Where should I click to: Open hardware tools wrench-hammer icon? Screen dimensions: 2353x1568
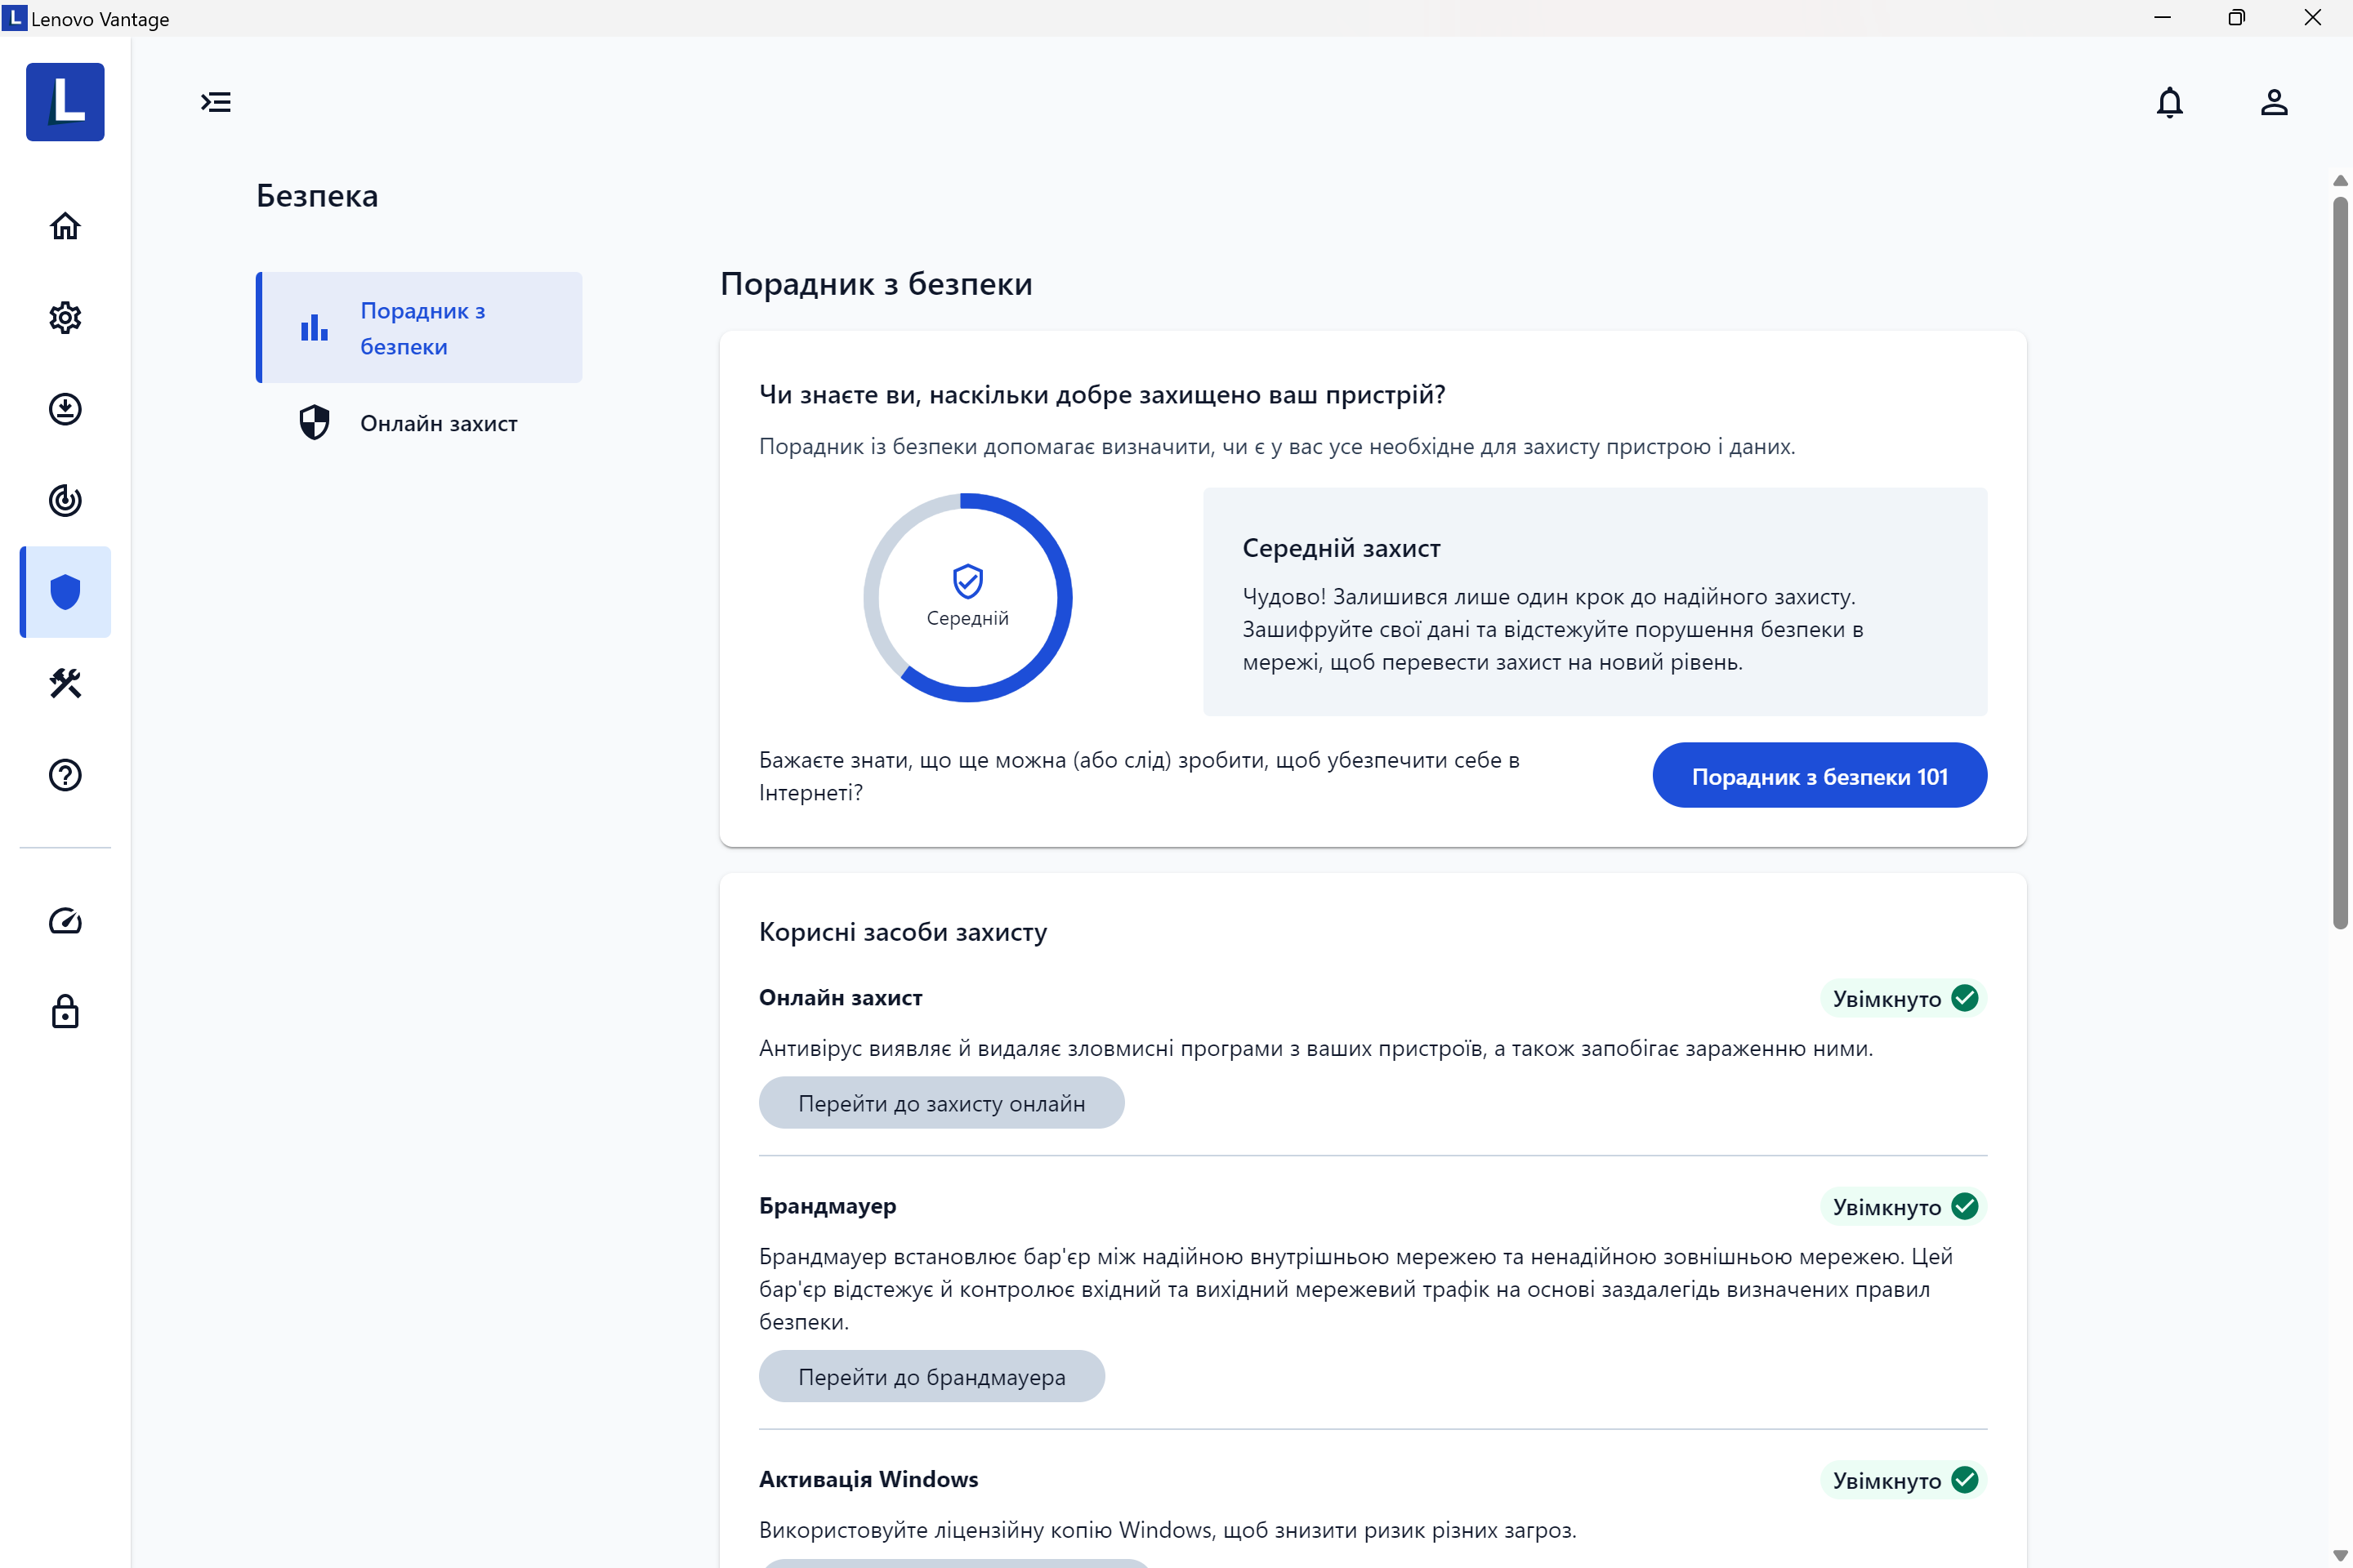point(65,683)
